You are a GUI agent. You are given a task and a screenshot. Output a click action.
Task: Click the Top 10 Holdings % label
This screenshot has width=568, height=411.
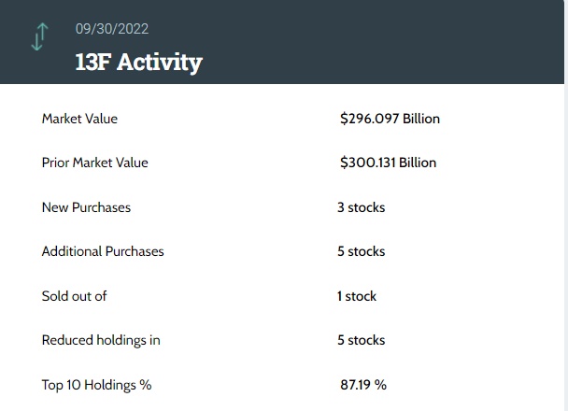point(96,385)
